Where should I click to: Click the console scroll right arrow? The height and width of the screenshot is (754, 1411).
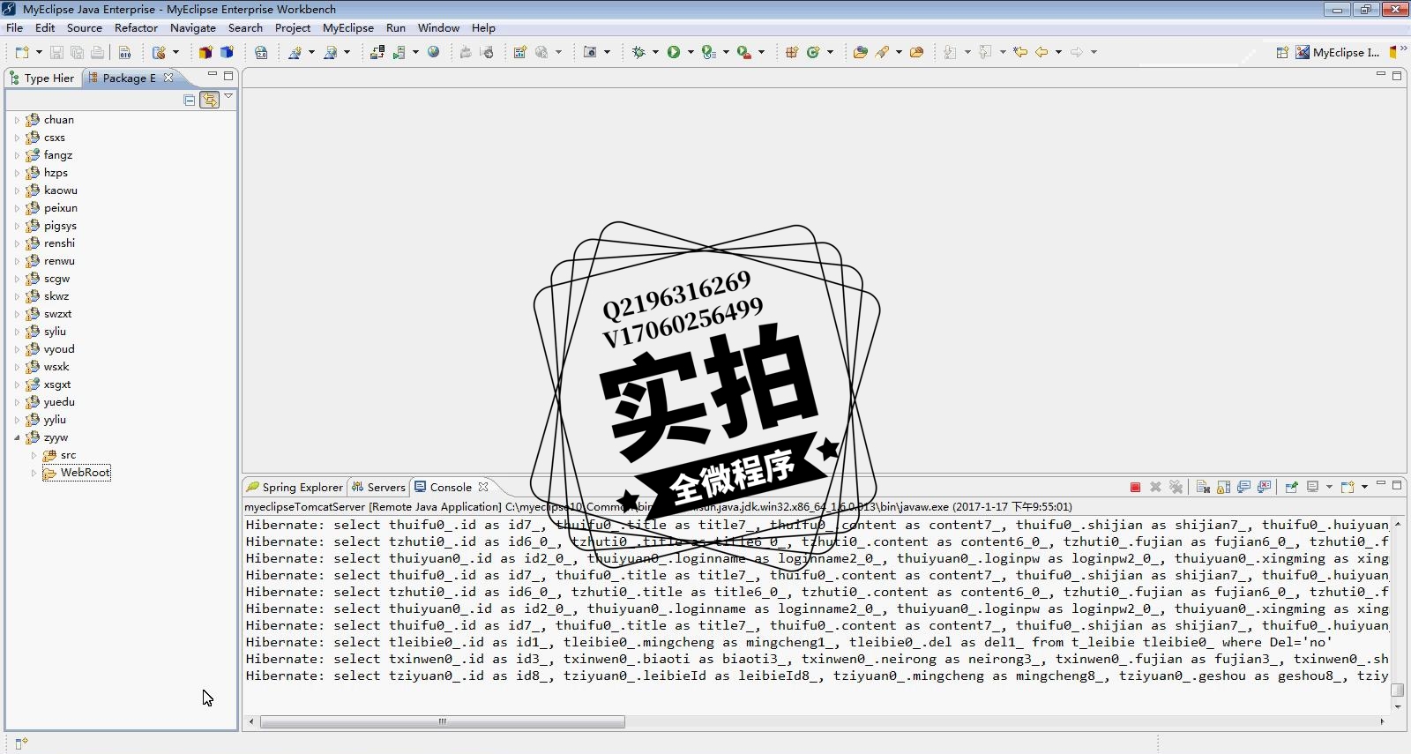(x=1382, y=721)
